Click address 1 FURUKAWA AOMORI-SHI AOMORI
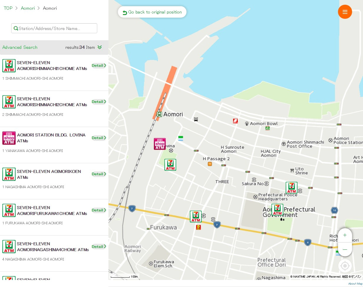363x287 pixels. [x=32, y=223]
